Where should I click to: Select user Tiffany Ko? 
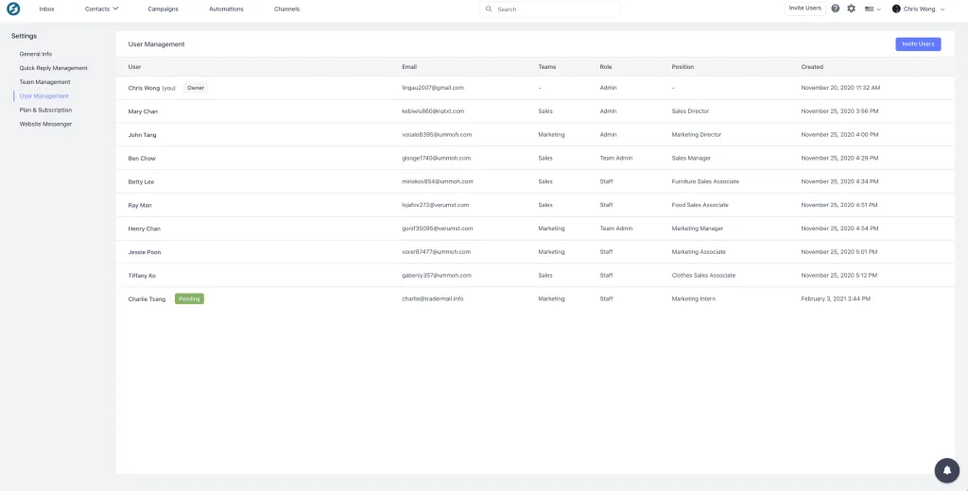coord(142,276)
